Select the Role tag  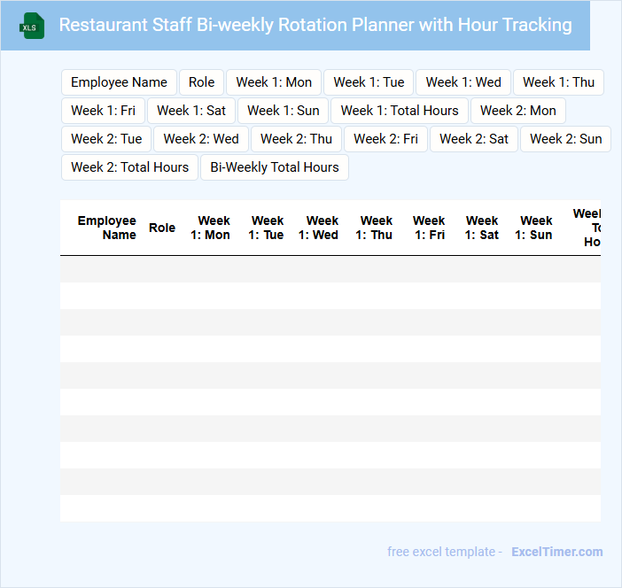coord(201,82)
